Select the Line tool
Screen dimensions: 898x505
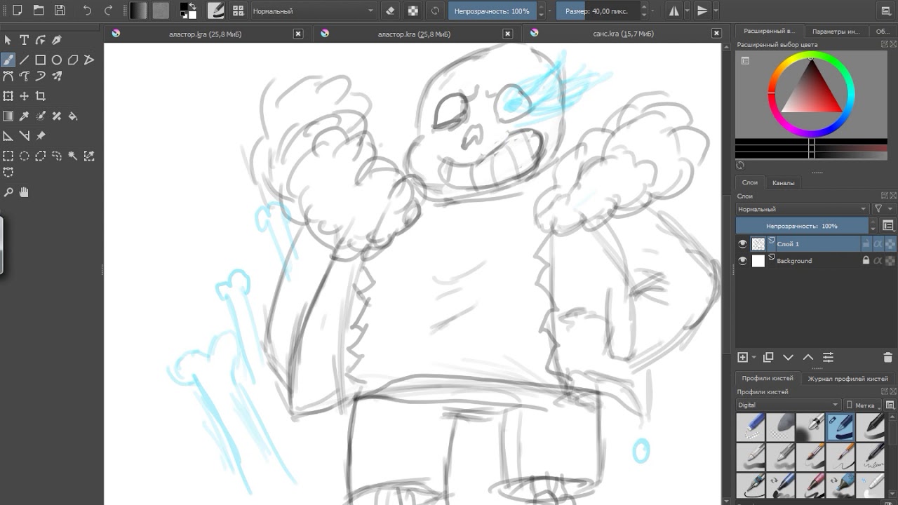pyautogui.click(x=25, y=60)
